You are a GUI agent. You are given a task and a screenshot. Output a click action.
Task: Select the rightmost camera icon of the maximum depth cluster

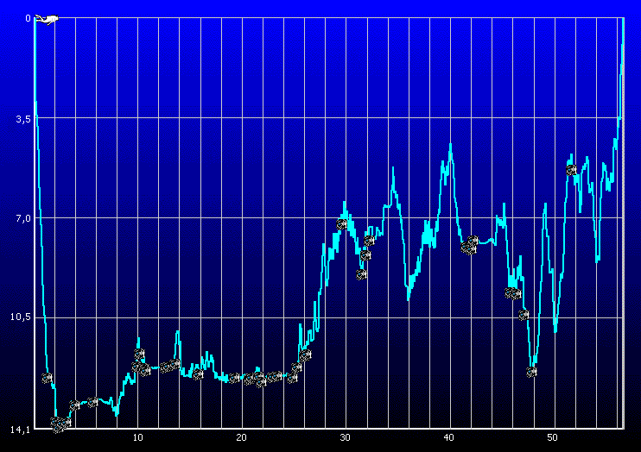pyautogui.click(x=67, y=423)
